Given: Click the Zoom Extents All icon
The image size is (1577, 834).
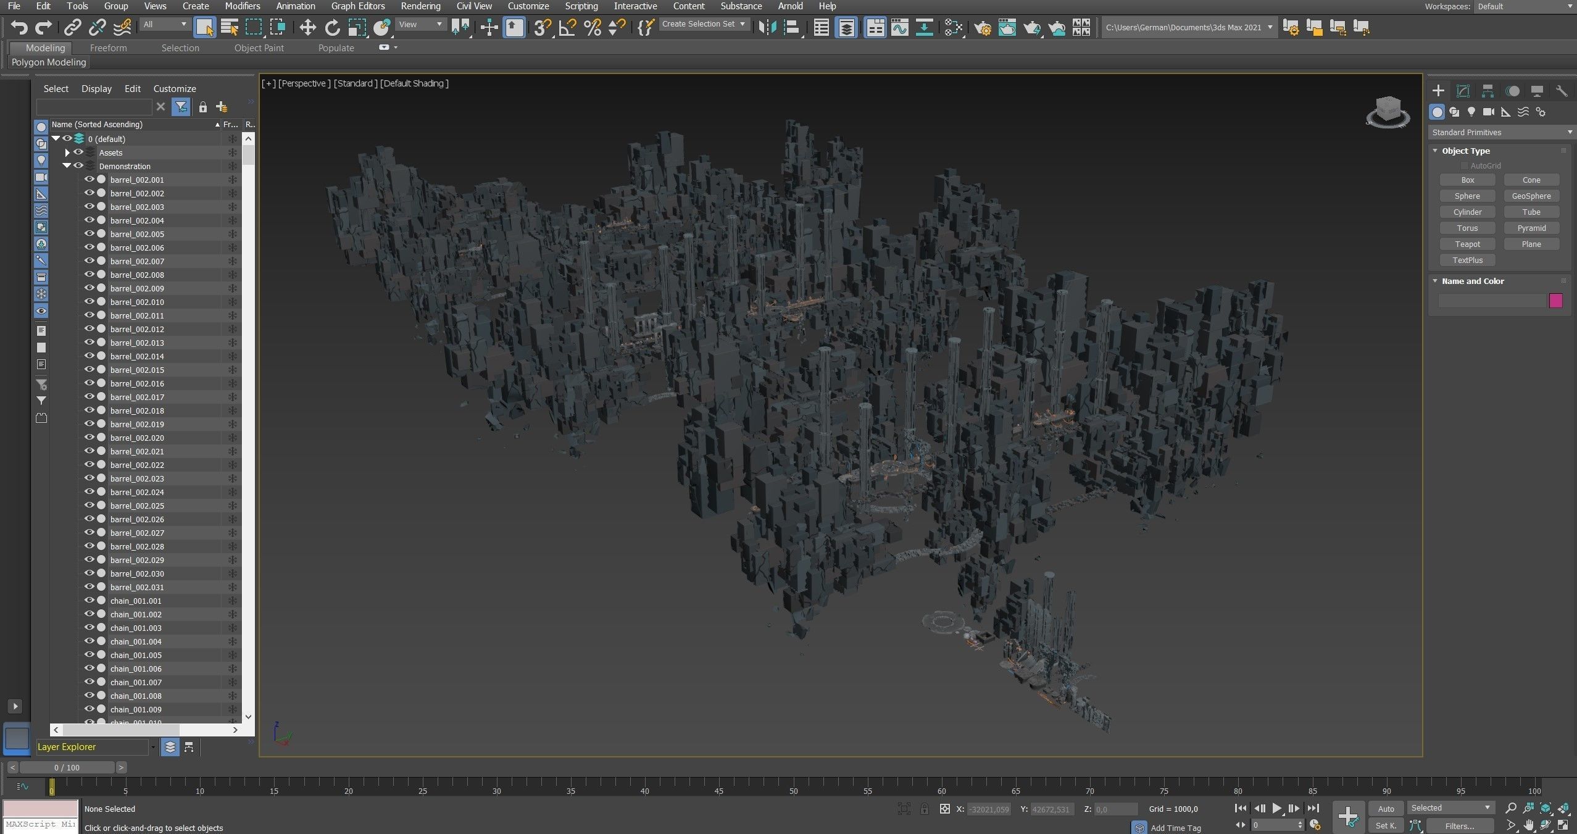Looking at the screenshot, I should [x=1563, y=808].
